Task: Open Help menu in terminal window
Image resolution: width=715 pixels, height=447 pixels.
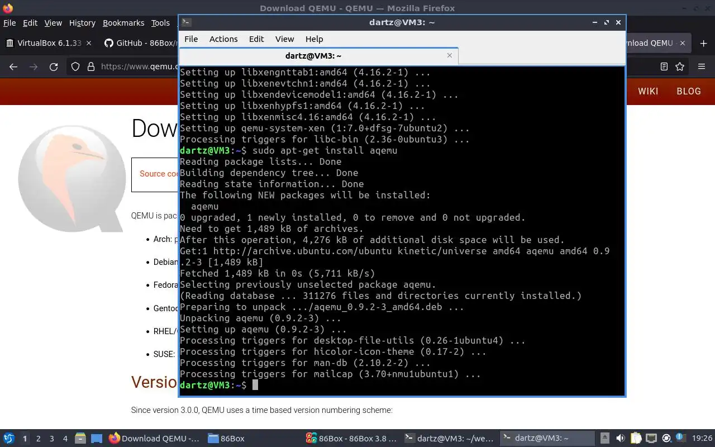Action: (314, 39)
